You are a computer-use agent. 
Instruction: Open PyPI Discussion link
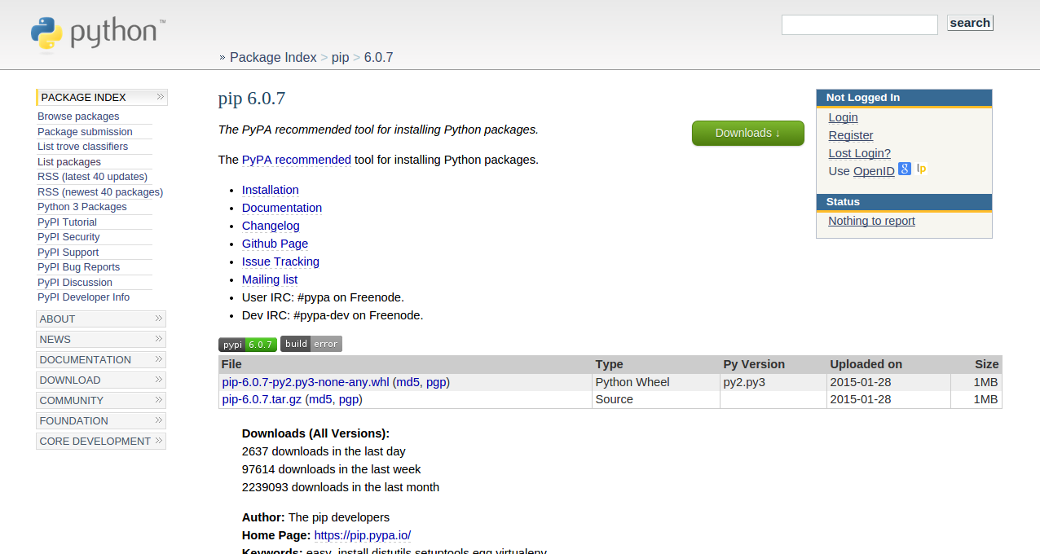[75, 282]
